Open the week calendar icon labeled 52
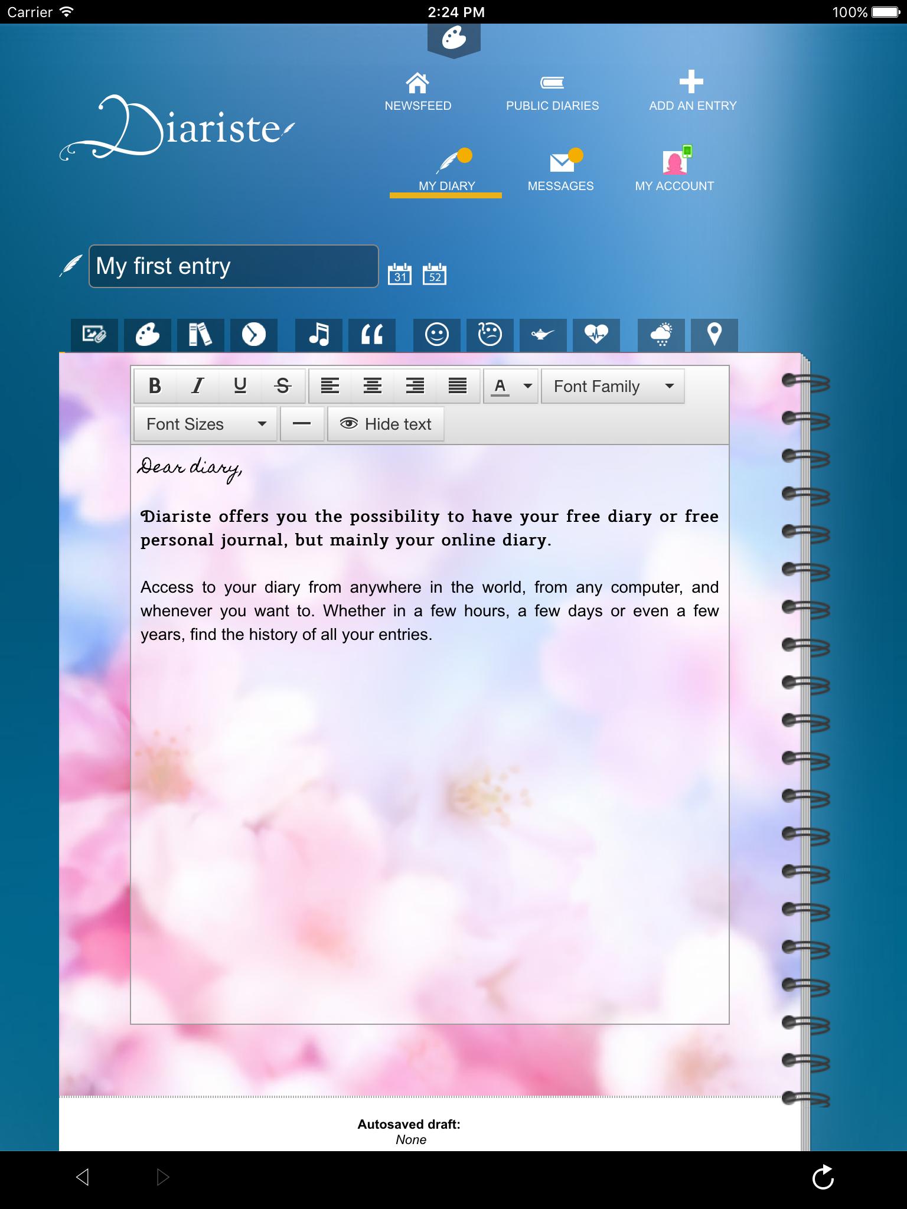 (435, 274)
